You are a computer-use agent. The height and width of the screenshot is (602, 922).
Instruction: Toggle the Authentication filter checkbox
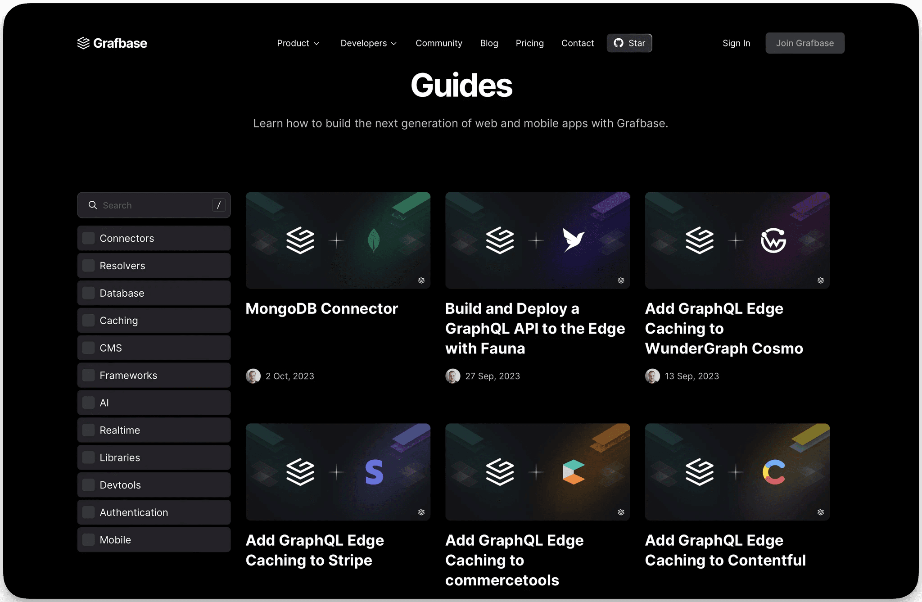click(89, 513)
